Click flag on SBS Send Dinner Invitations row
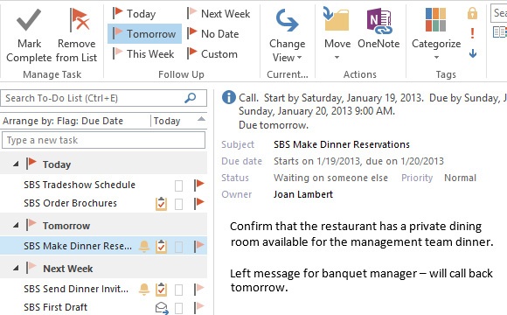This screenshot has width=507, height=315. pyautogui.click(x=198, y=289)
